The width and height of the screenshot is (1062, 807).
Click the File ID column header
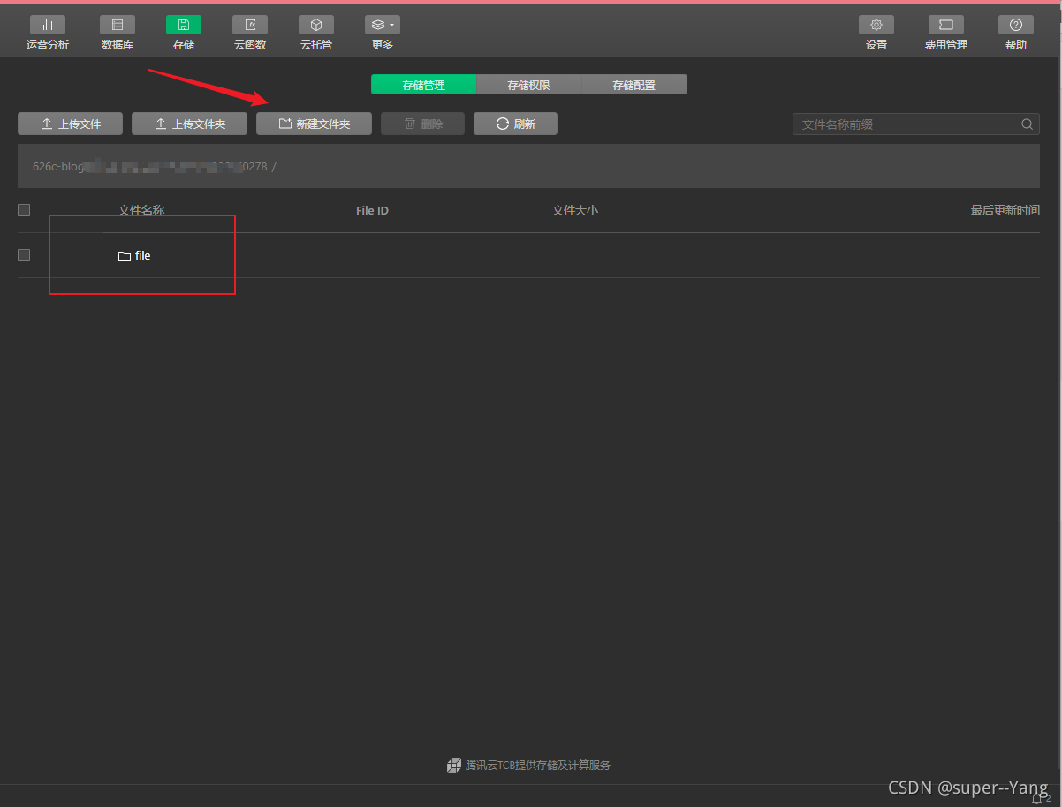[372, 210]
